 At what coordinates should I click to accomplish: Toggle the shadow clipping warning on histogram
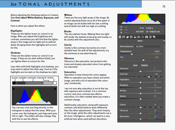(x=14, y=89)
